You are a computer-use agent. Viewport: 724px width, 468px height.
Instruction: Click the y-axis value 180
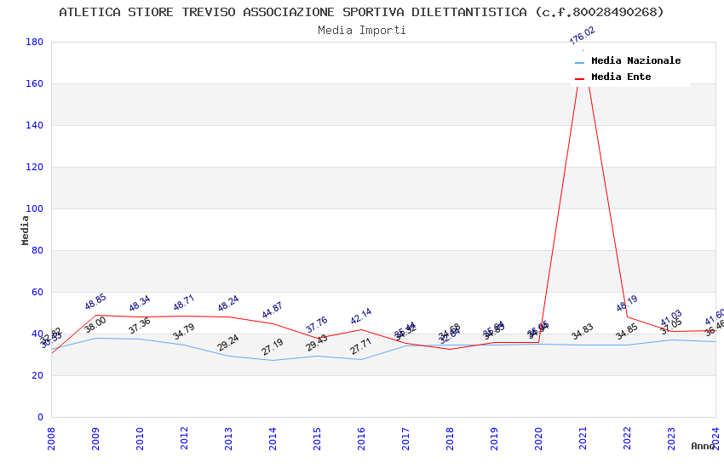[x=35, y=42]
